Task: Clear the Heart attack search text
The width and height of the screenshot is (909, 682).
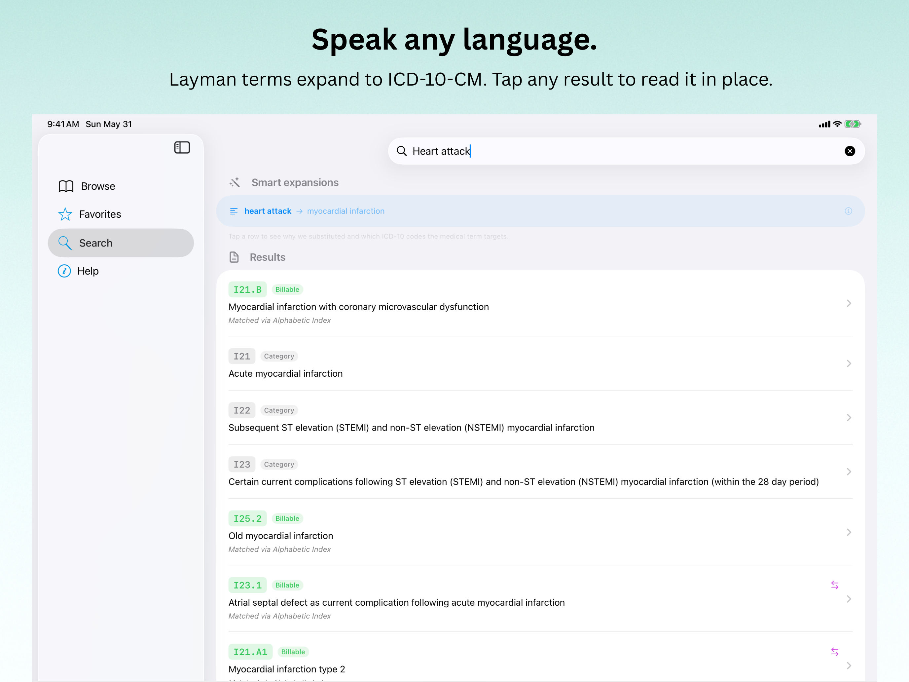Action: coord(850,151)
